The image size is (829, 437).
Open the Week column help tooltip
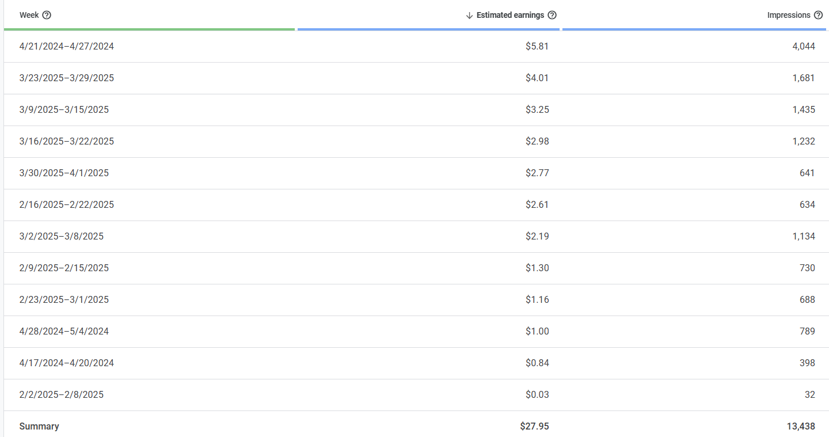point(47,15)
